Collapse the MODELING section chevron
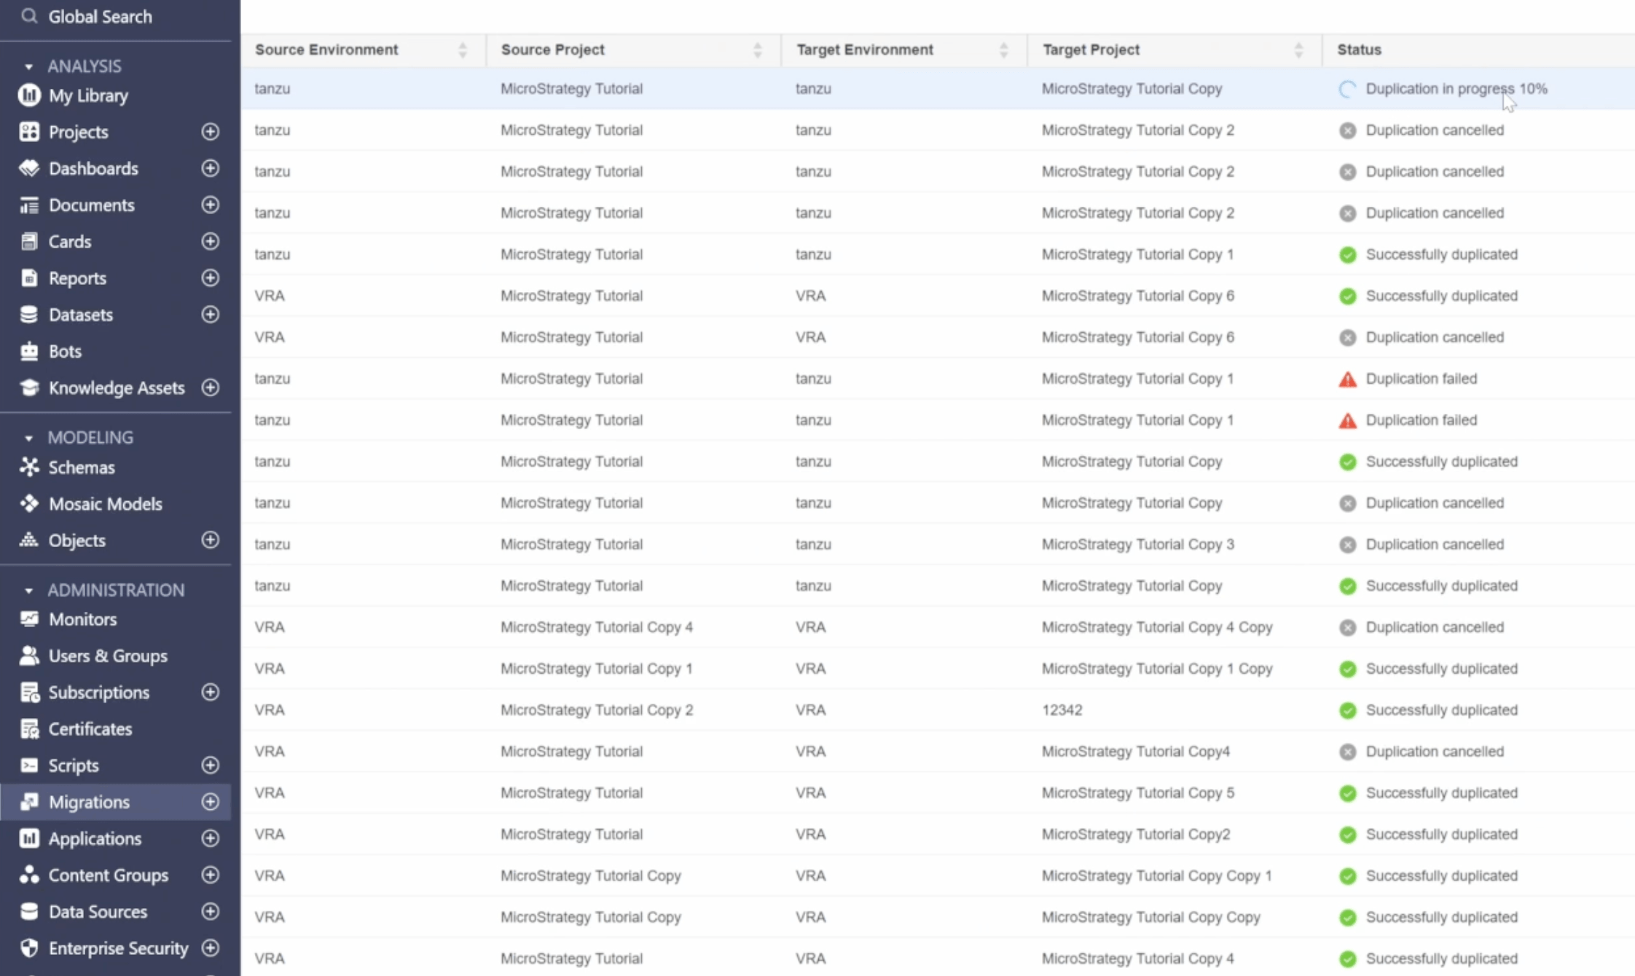This screenshot has height=976, width=1635. (x=28, y=438)
